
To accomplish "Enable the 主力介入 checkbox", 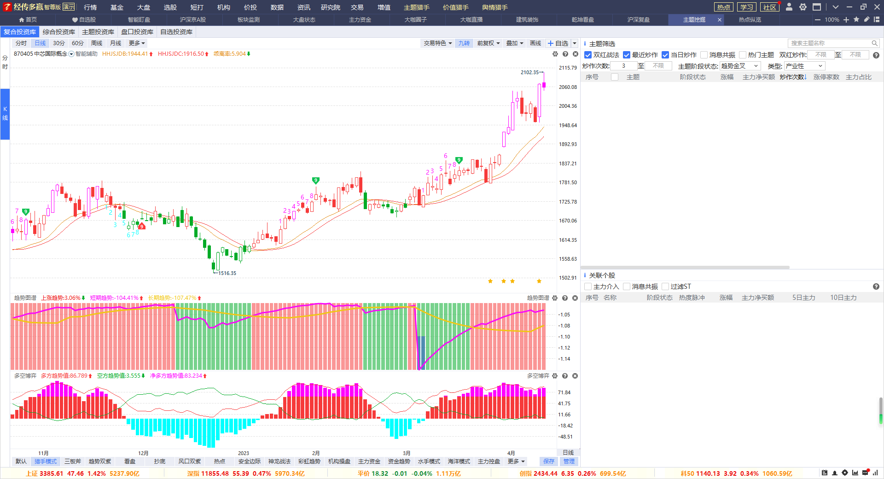I will coord(588,286).
